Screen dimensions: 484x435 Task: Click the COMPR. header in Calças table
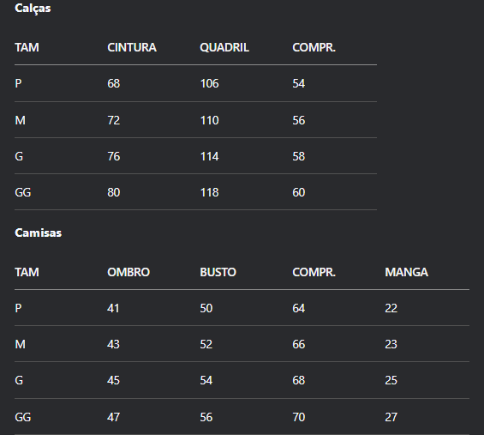point(314,47)
